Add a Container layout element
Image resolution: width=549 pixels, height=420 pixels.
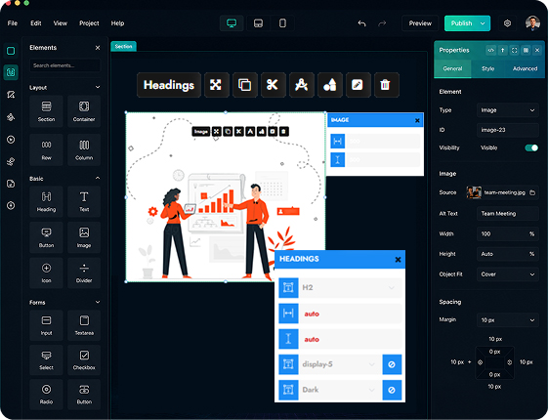point(84,111)
